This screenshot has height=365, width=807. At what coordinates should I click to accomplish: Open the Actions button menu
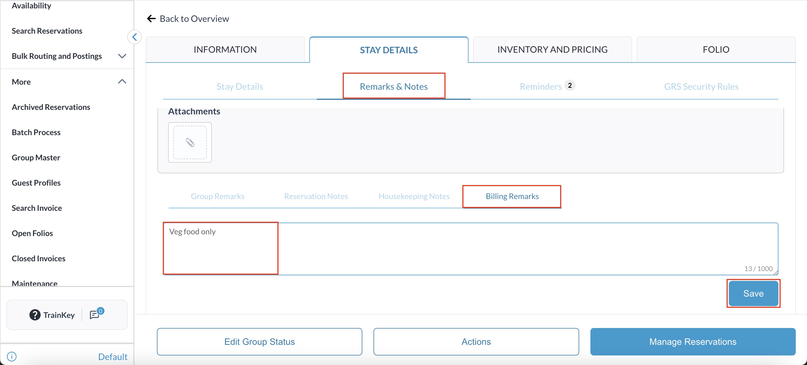(476, 341)
